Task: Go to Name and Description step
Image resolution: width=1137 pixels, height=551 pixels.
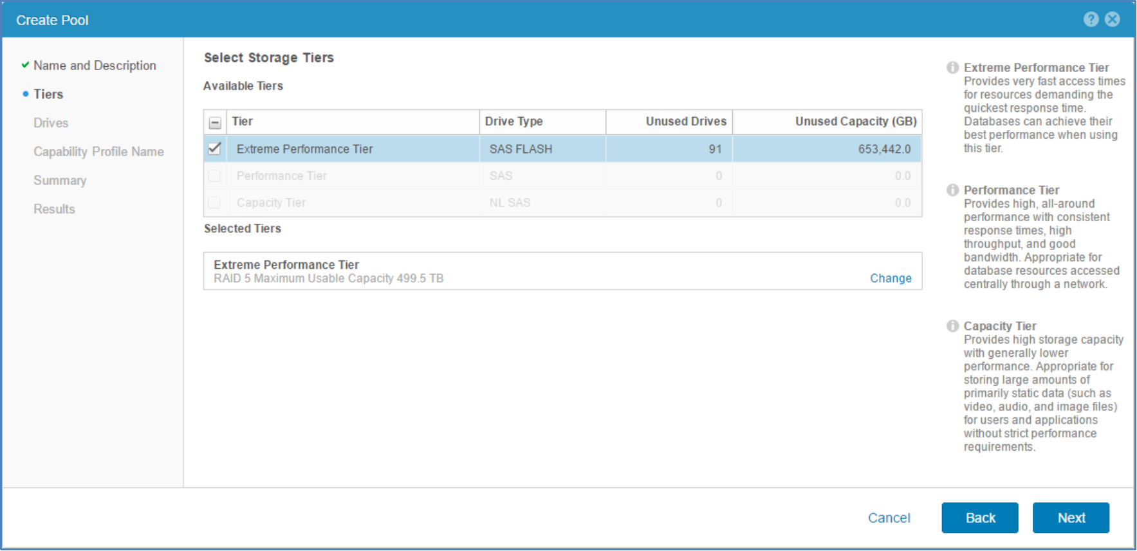Action: click(95, 66)
